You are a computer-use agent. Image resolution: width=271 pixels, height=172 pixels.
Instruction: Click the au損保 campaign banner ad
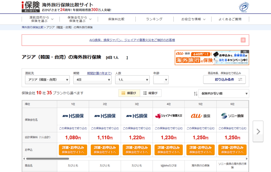point(212,58)
